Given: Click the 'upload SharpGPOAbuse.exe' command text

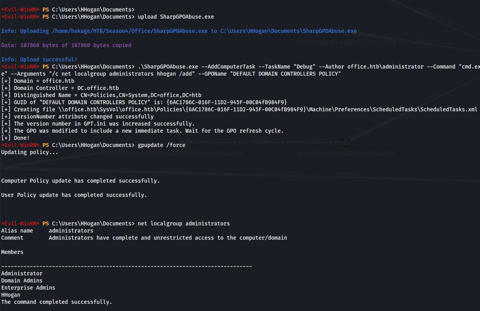Looking at the screenshot, I should click(176, 17).
